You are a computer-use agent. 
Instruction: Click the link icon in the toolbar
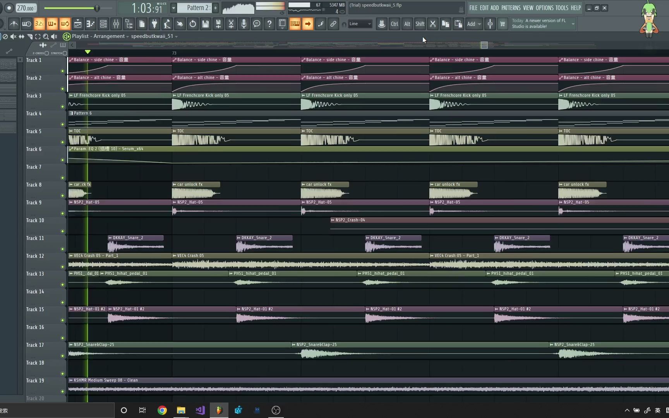333,24
